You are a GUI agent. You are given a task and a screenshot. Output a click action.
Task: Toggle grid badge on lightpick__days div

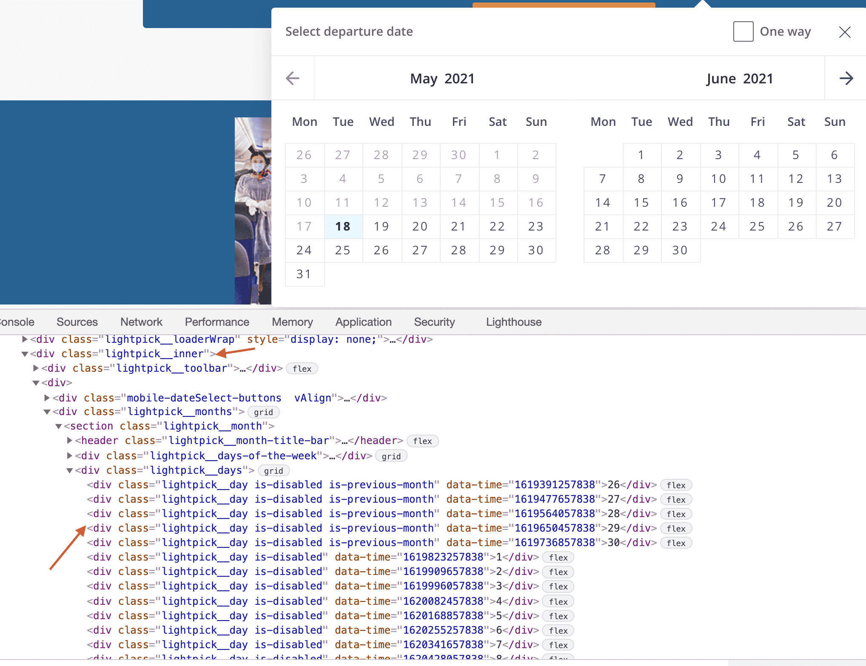point(273,471)
